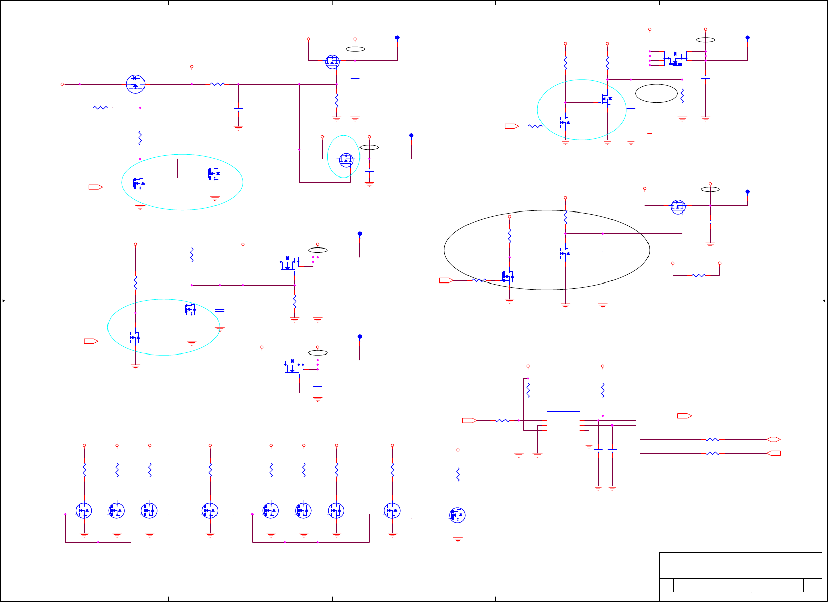The height and width of the screenshot is (602, 828).
Task: Click the leftmost circled MOSFET in bottom row
Action: tap(84, 510)
